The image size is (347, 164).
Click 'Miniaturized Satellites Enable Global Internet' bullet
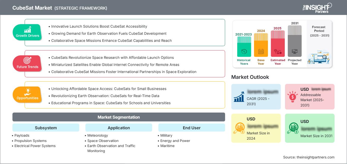(115, 65)
